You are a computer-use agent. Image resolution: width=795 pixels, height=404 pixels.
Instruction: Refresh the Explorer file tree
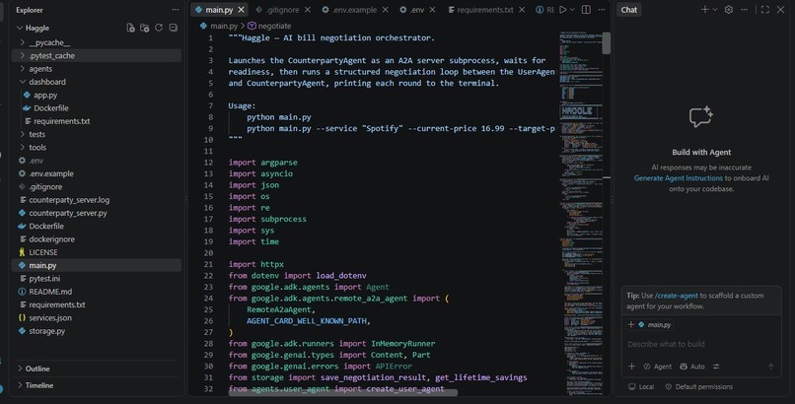(159, 28)
